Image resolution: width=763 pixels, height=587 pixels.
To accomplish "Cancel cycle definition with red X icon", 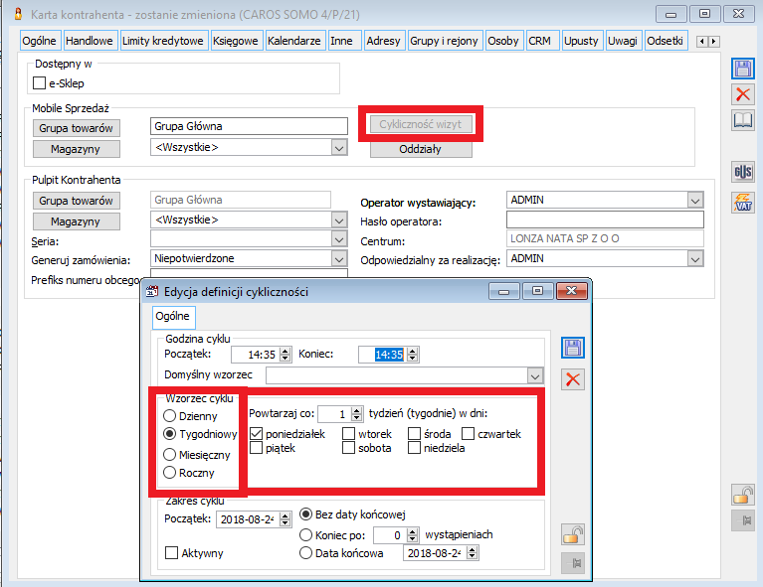I will [573, 379].
